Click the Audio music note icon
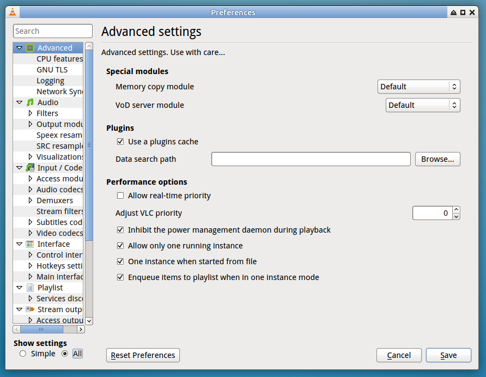This screenshot has height=377, width=486. coord(30,102)
